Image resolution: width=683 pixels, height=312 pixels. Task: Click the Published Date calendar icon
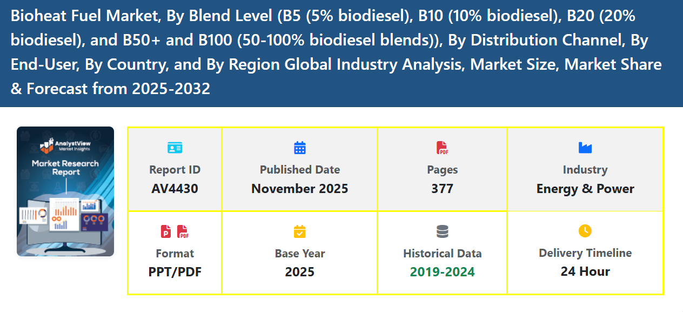[x=300, y=148]
